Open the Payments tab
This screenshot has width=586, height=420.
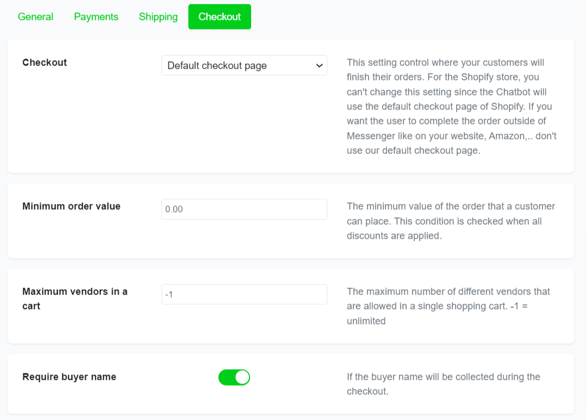click(x=96, y=17)
